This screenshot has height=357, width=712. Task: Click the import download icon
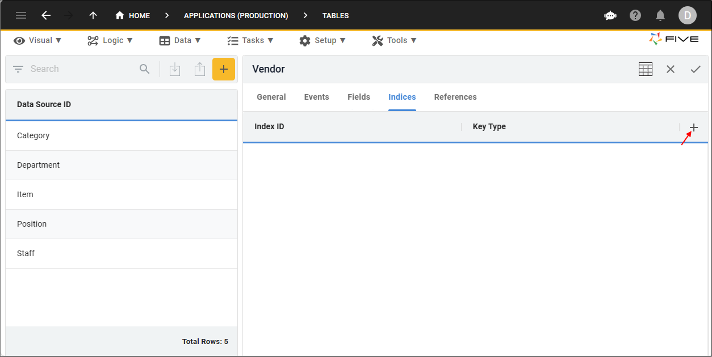(x=175, y=69)
